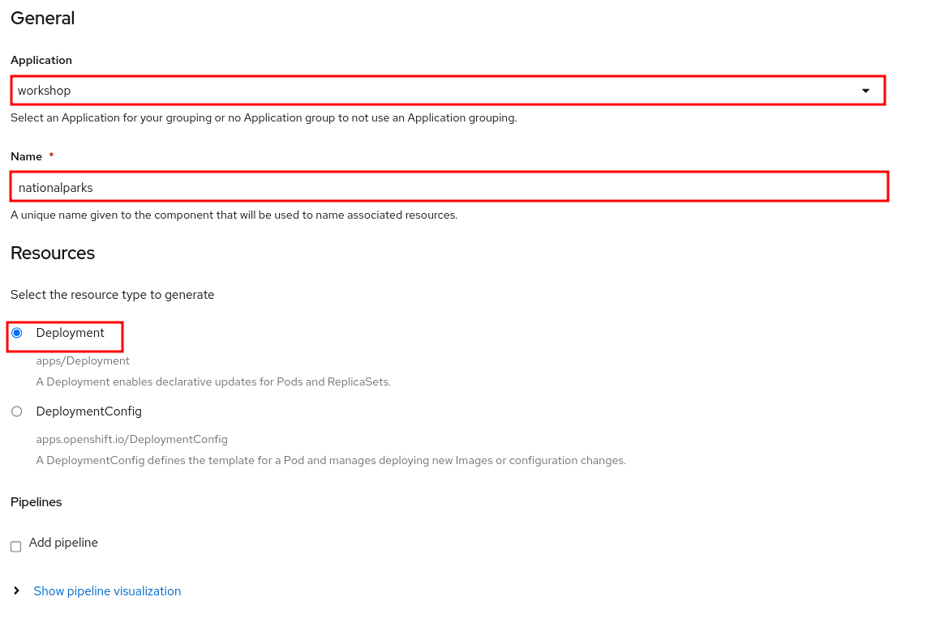Click the Application grouping helper text
Screen dimensions: 927x618
(264, 117)
